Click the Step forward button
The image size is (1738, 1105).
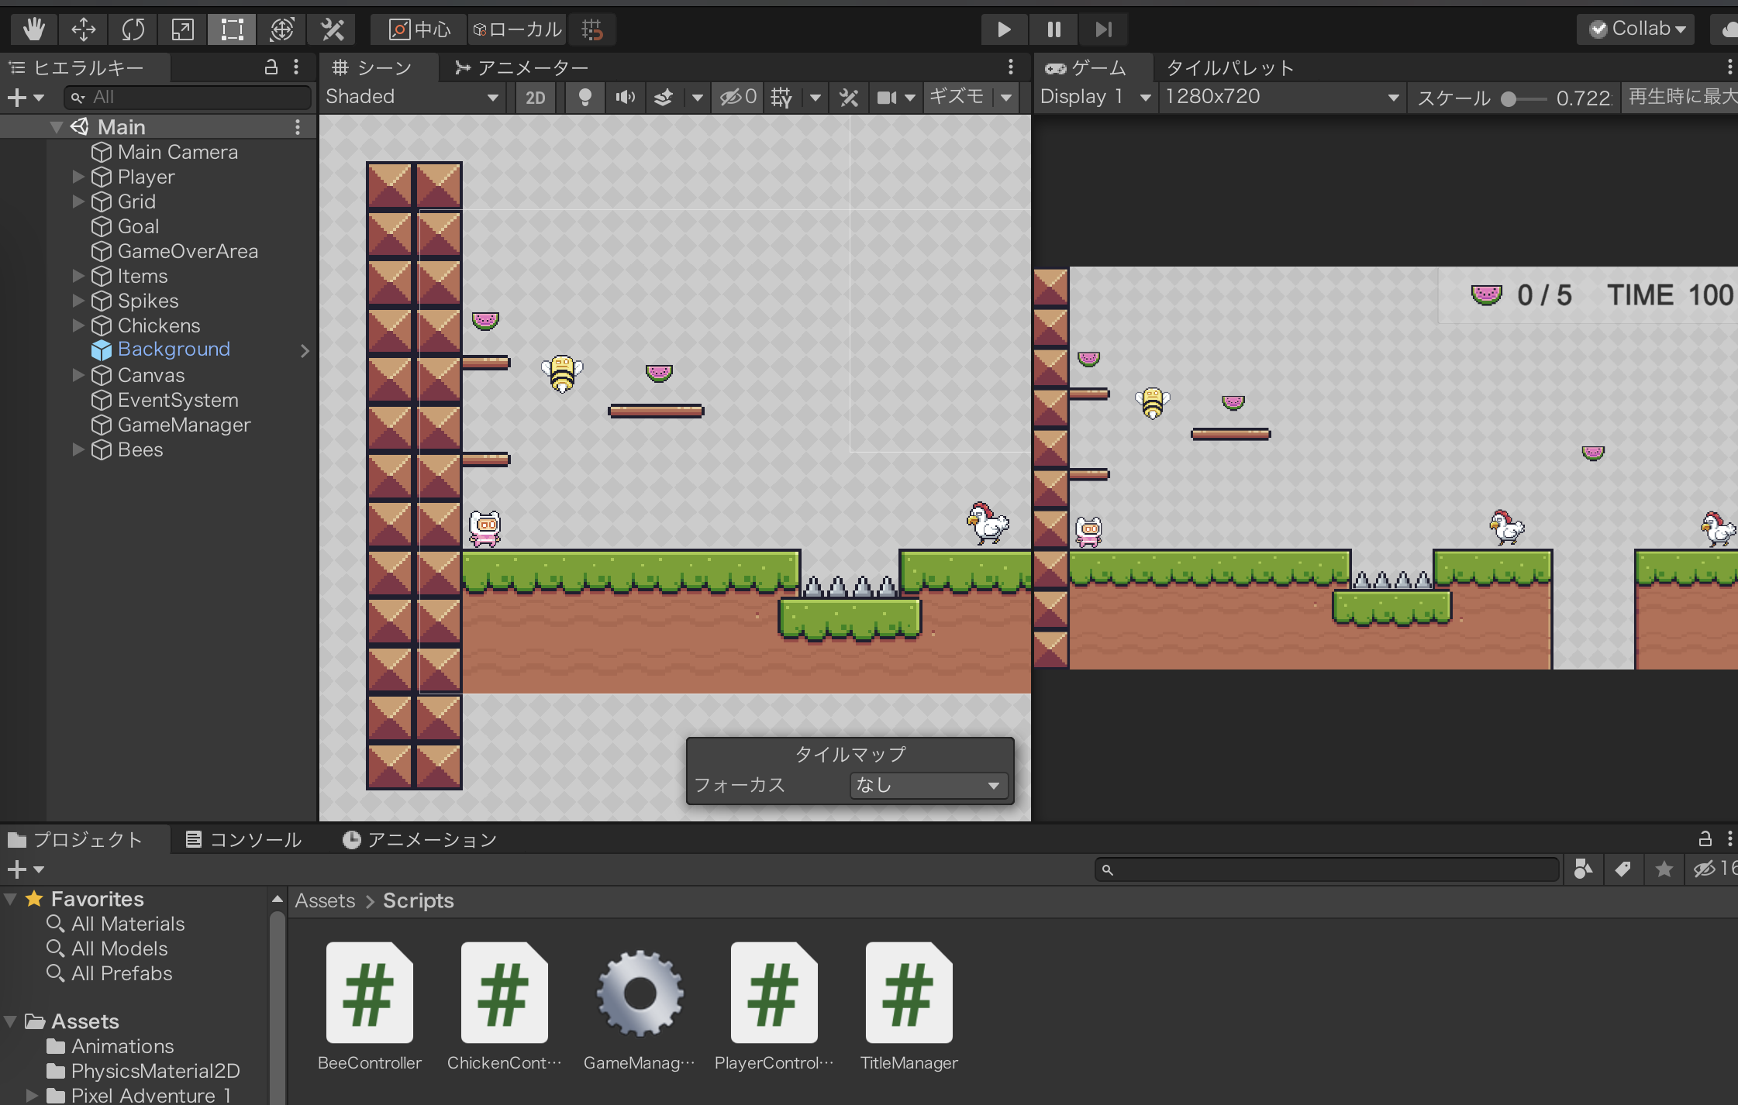pyautogui.click(x=1103, y=29)
